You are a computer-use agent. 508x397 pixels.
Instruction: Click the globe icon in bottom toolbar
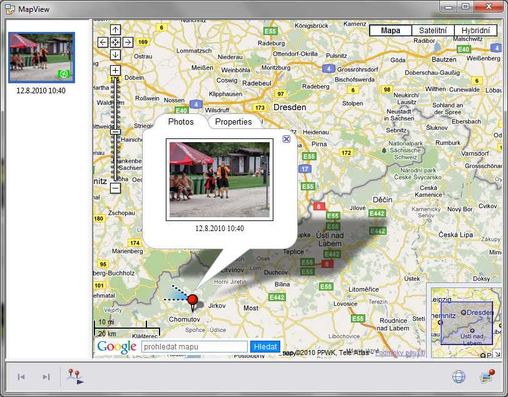pyautogui.click(x=459, y=376)
